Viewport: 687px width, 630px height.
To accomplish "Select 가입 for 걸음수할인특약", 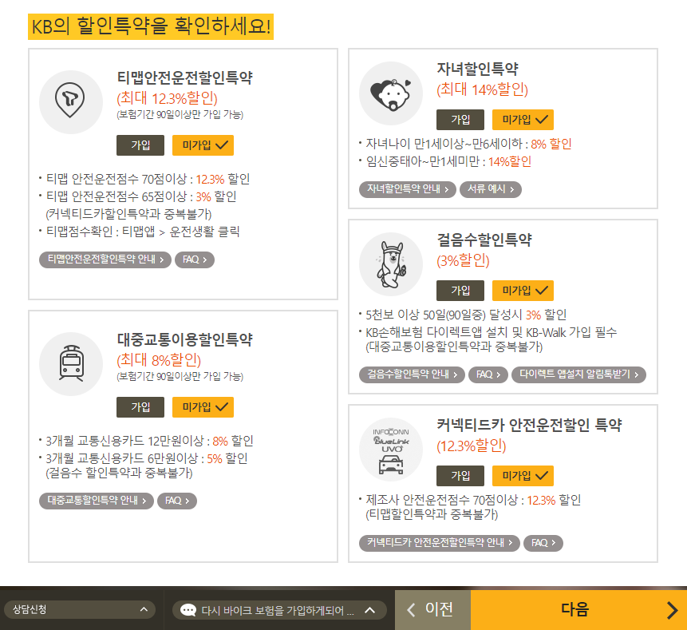I will 460,291.
